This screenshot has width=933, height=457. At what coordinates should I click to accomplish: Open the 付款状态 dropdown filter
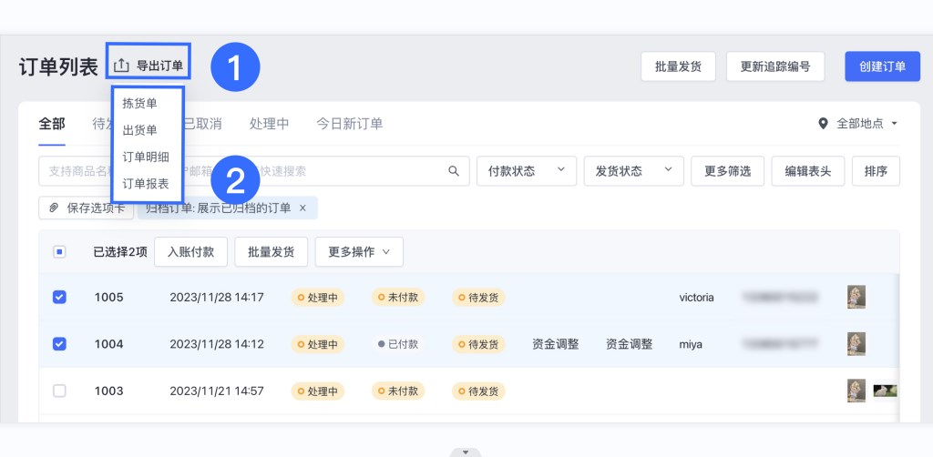[x=526, y=171]
